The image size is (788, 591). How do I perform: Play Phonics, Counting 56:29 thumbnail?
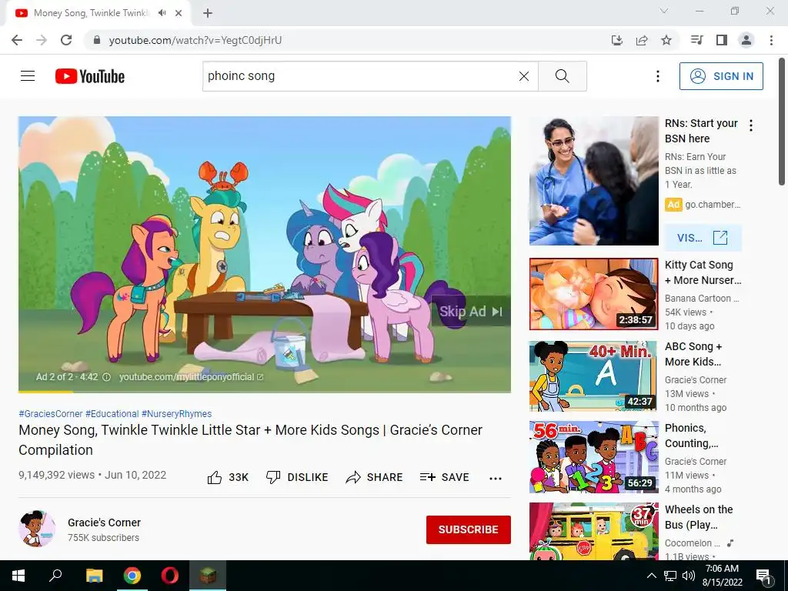[594, 457]
